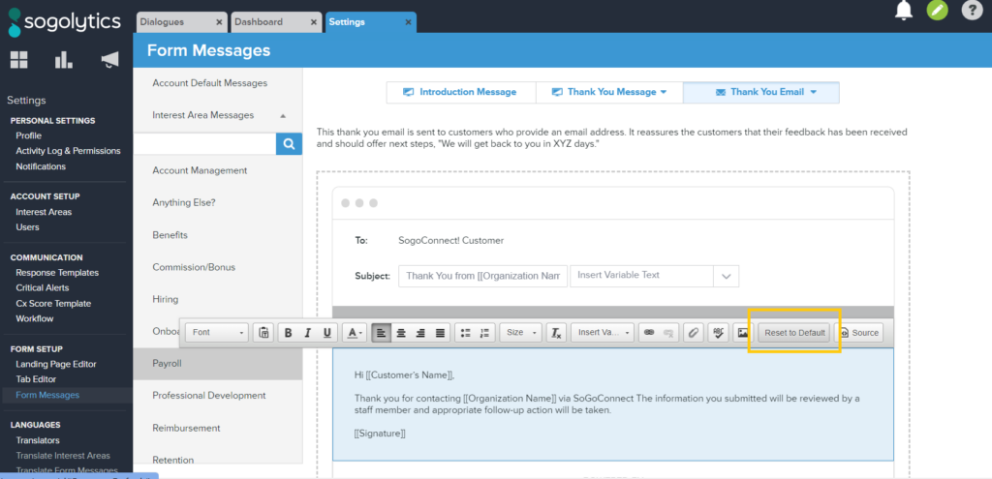Click the search magnifier icon in Interest Areas

pos(289,144)
